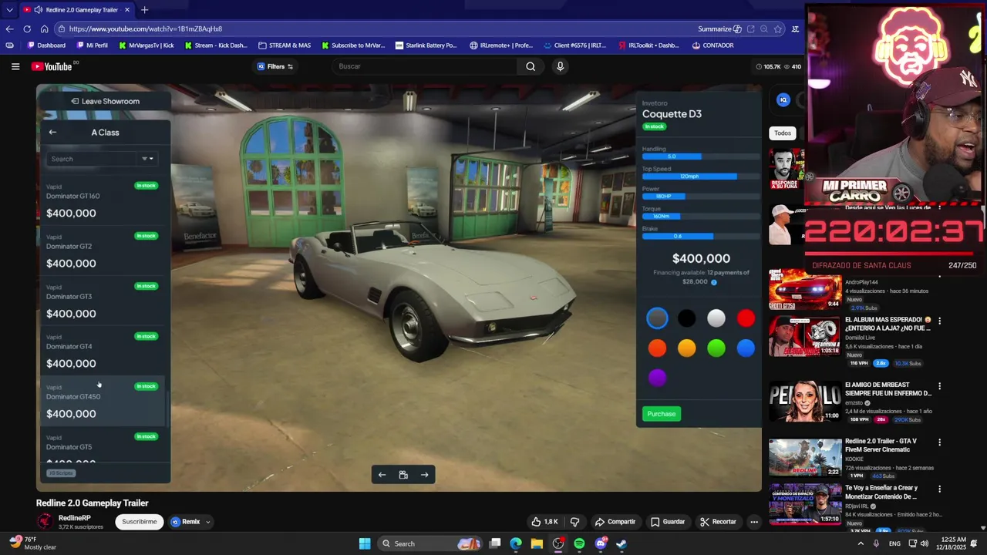Image resolution: width=987 pixels, height=555 pixels.
Task: Click the showroom camera view icon
Action: click(x=403, y=475)
